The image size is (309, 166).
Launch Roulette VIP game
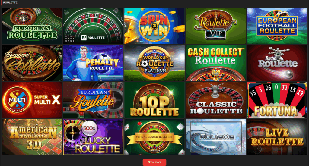pyautogui.click(x=216, y=26)
